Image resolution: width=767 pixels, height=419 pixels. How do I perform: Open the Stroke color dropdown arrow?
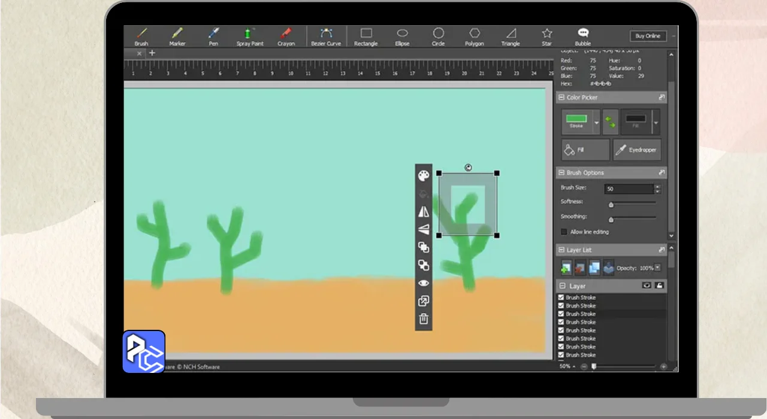coord(596,123)
